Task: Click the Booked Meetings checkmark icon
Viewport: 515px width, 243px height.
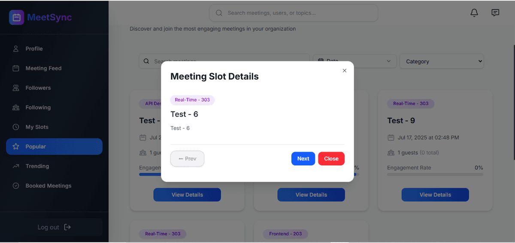Action: point(16,186)
